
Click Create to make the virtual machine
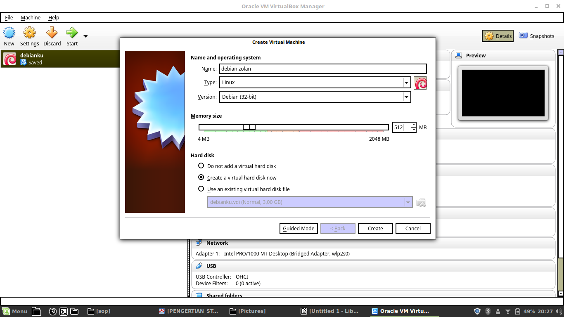[x=375, y=228]
